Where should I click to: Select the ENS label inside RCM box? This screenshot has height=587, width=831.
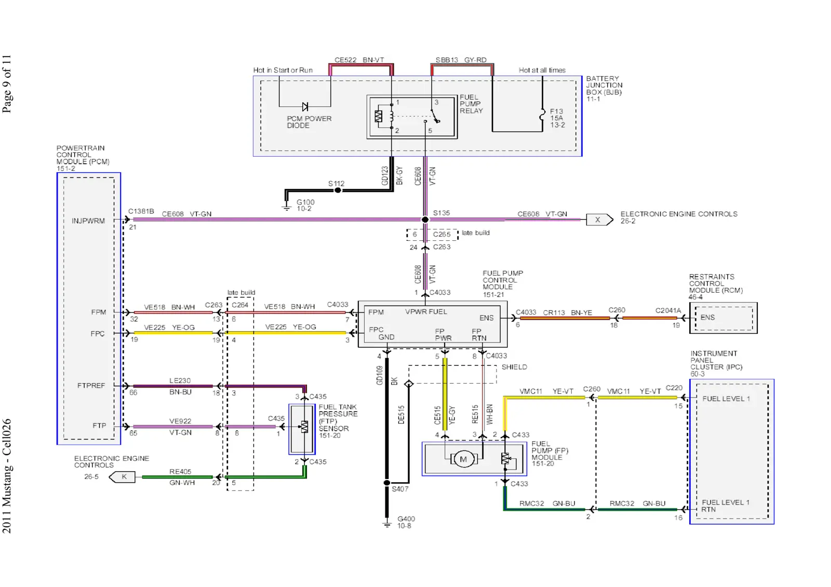[x=707, y=318]
